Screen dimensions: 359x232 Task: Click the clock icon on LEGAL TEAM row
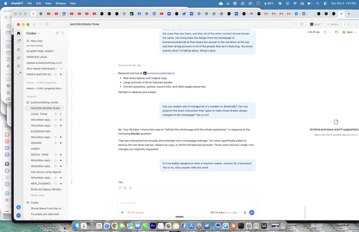coord(56,114)
